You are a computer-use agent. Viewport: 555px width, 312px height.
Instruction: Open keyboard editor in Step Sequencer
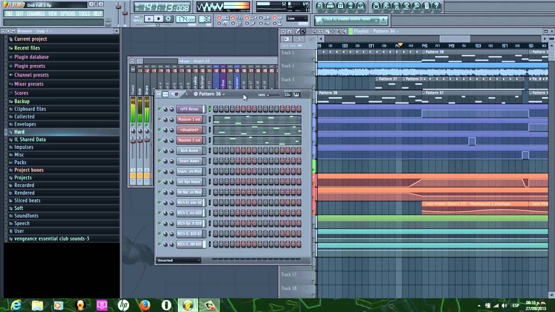[297, 94]
